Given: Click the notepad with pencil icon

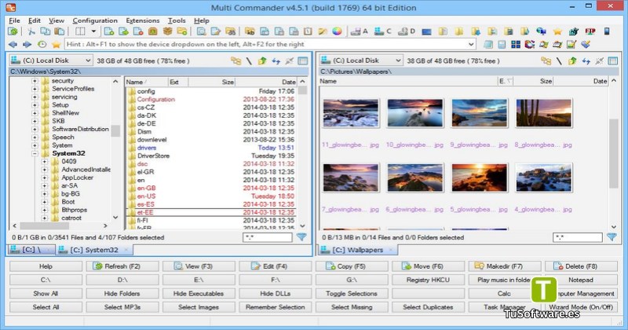Looking at the screenshot, I should coord(571,45).
